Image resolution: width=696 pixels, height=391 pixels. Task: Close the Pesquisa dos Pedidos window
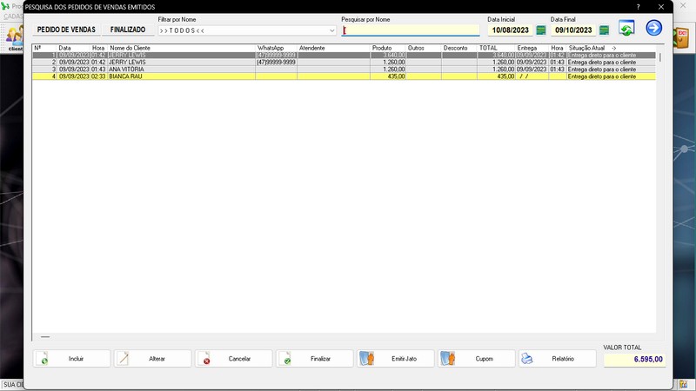(661, 7)
